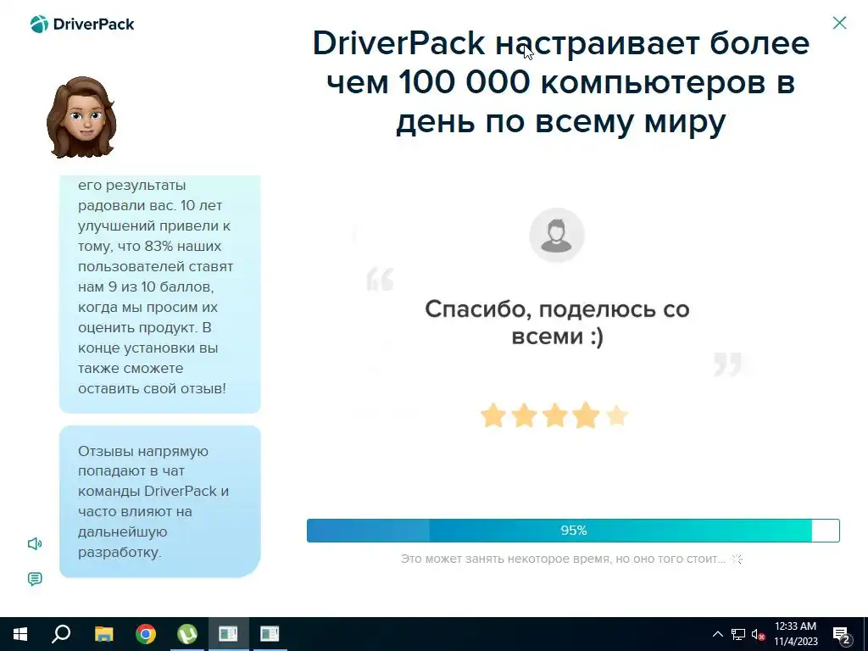Viewport: 868px width, 651px height.
Task: Click the reviewer profile avatar icon
Action: pyautogui.click(x=557, y=236)
